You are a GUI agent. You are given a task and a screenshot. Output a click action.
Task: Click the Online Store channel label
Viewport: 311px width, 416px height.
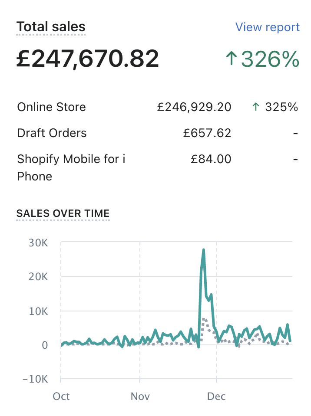(51, 107)
